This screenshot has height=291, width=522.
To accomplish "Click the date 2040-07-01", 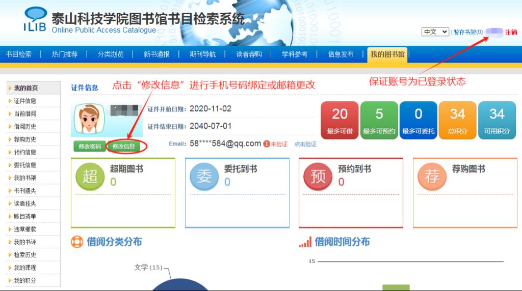I will [x=211, y=126].
